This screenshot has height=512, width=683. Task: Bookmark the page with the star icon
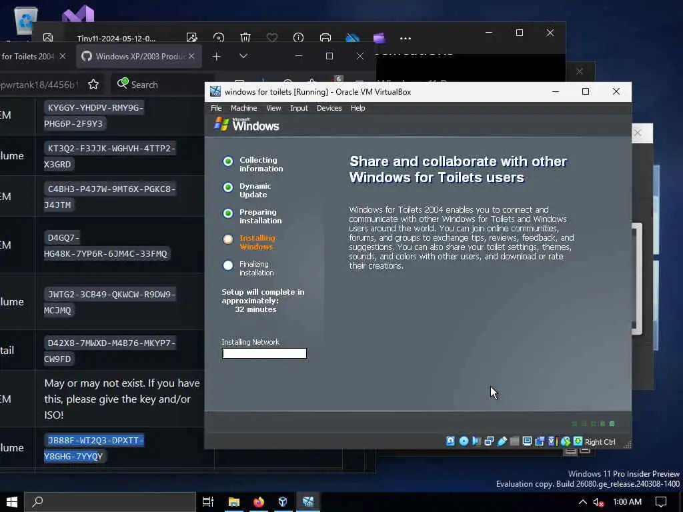[x=93, y=84]
